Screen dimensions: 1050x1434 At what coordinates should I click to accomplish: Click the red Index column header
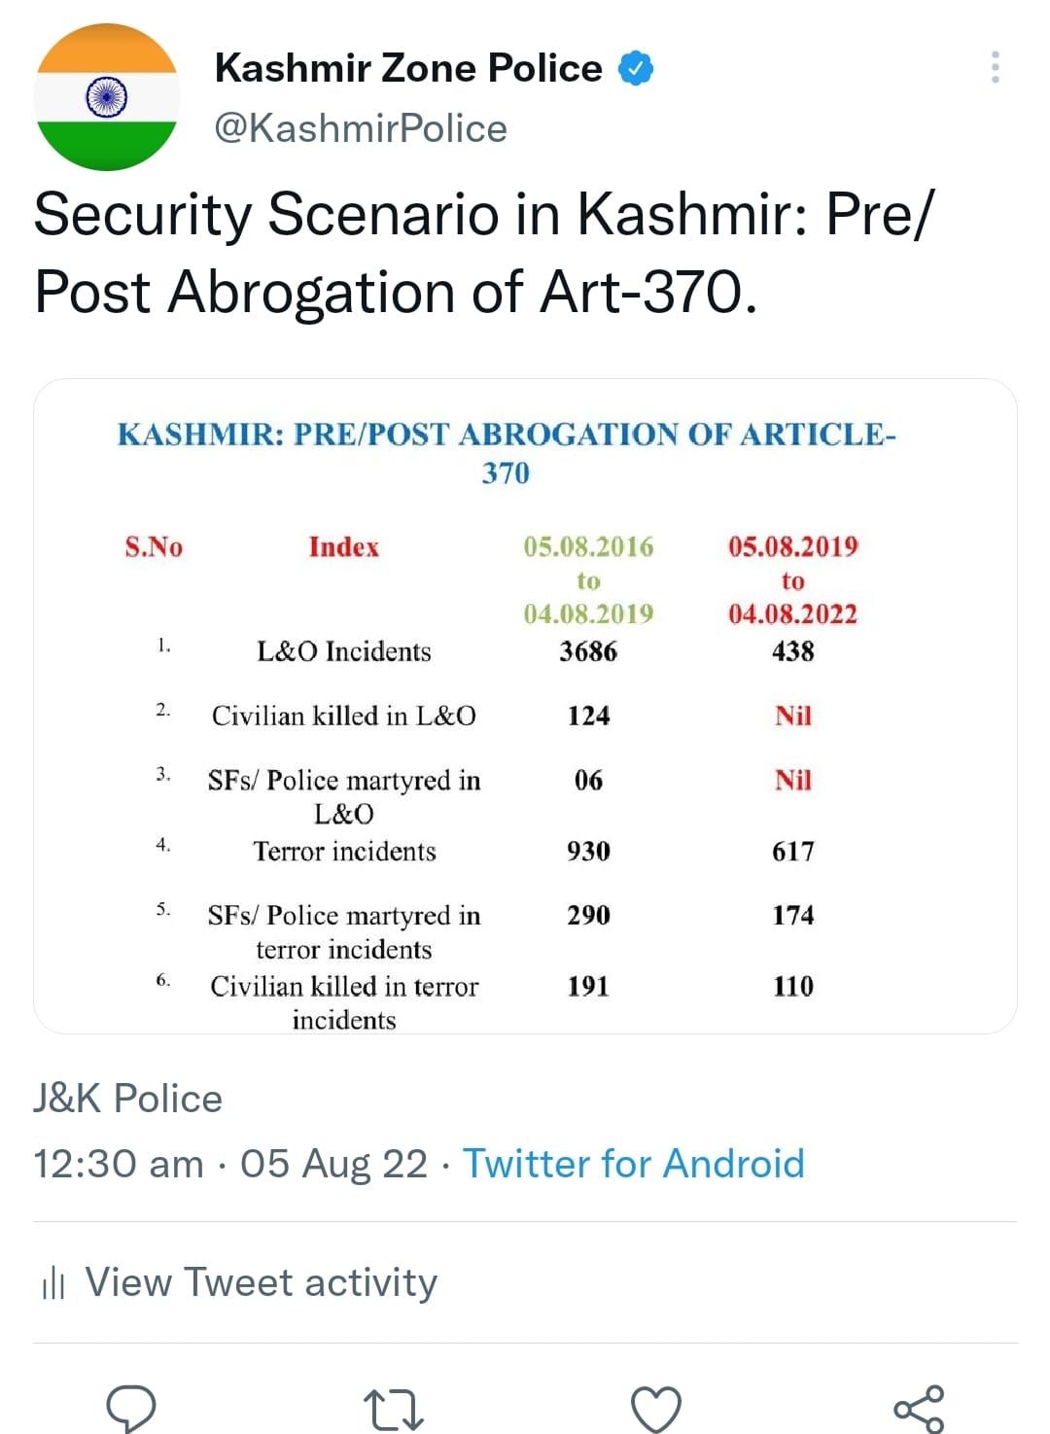coord(343,546)
